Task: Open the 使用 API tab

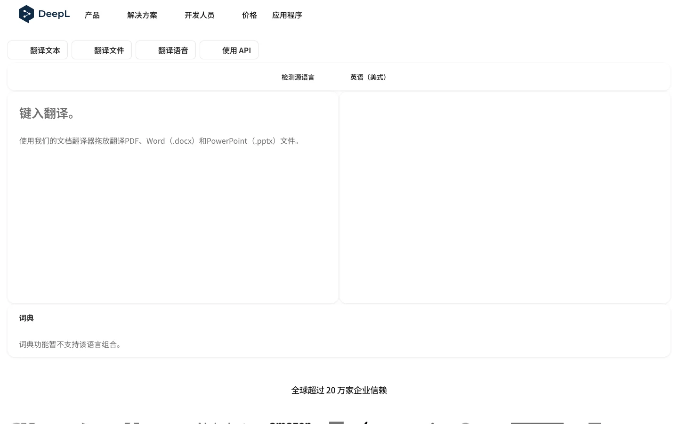Action: (229, 50)
